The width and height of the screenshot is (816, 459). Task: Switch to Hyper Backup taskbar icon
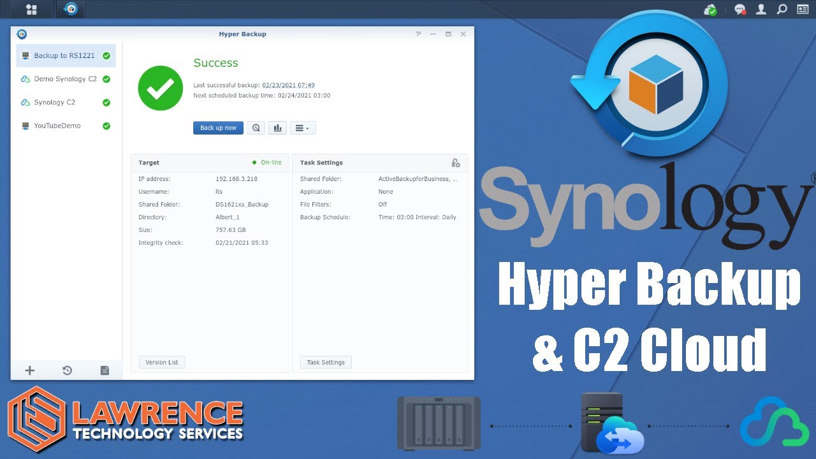(71, 10)
